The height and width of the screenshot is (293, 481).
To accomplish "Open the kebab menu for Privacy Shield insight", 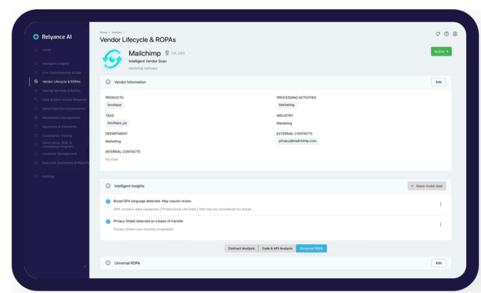I will 440,224.
